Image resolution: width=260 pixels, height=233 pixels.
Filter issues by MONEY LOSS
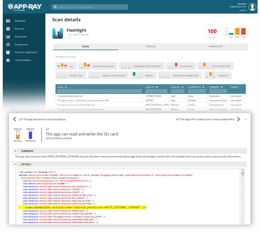[x=71, y=75]
